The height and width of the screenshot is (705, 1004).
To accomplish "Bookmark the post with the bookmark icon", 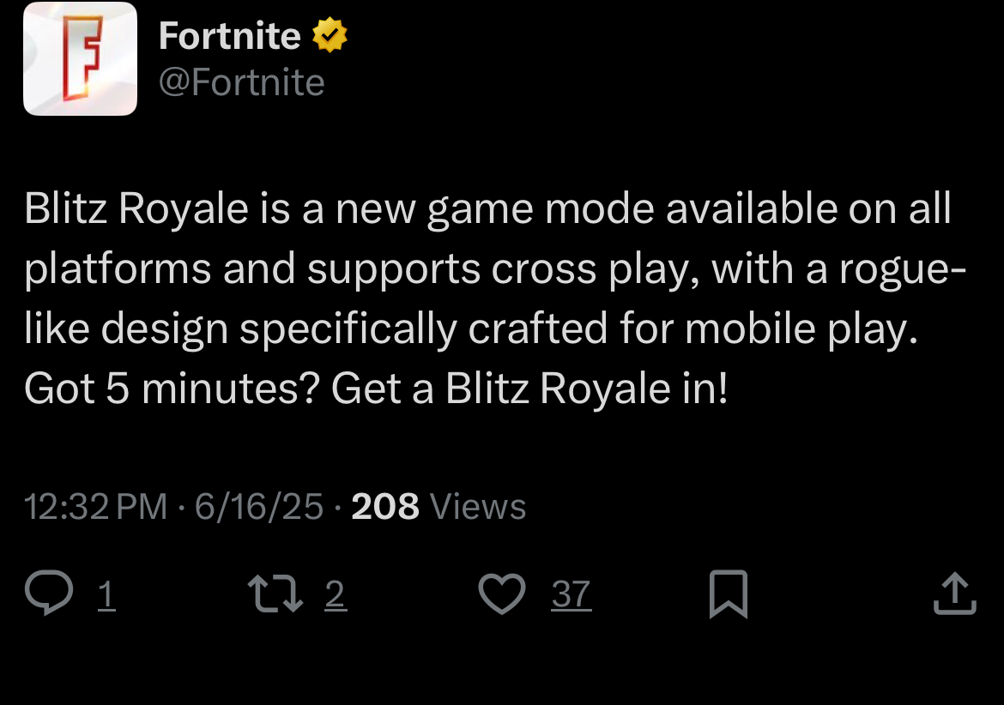I will pyautogui.click(x=729, y=594).
